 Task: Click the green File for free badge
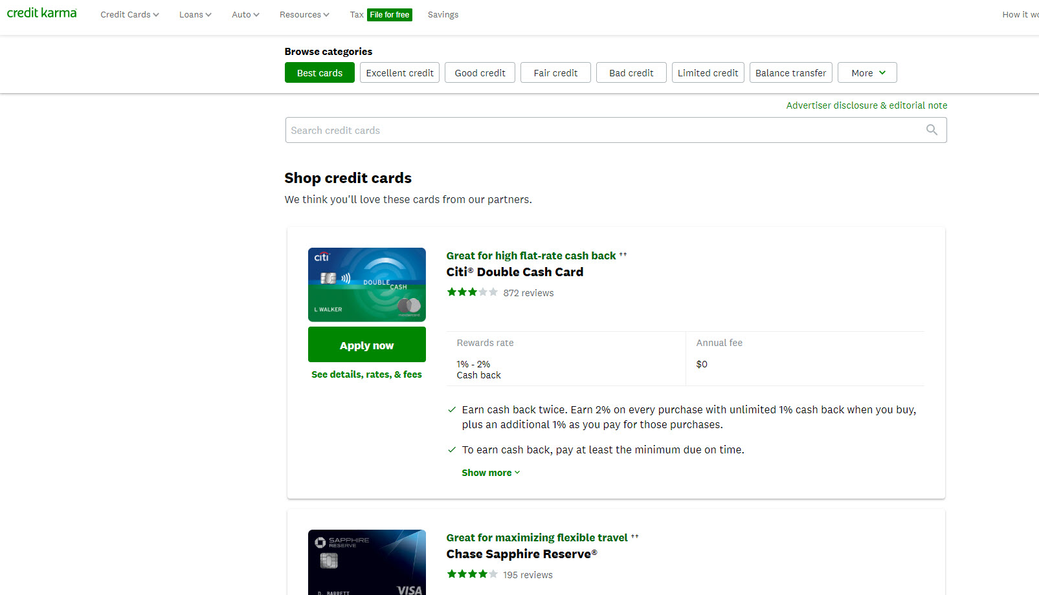pyautogui.click(x=389, y=15)
